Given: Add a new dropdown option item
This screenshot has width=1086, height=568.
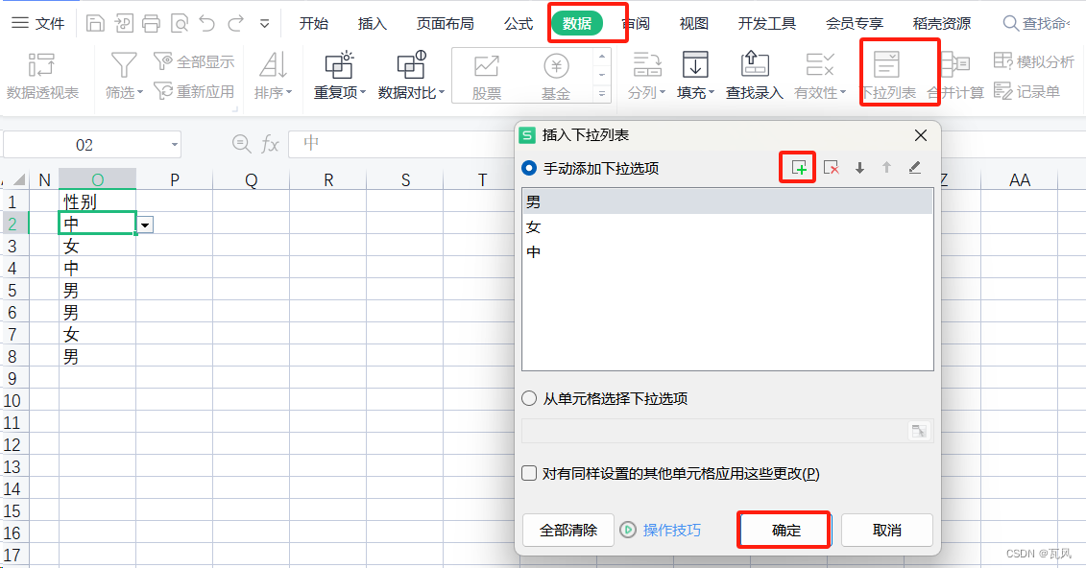Looking at the screenshot, I should 797,167.
